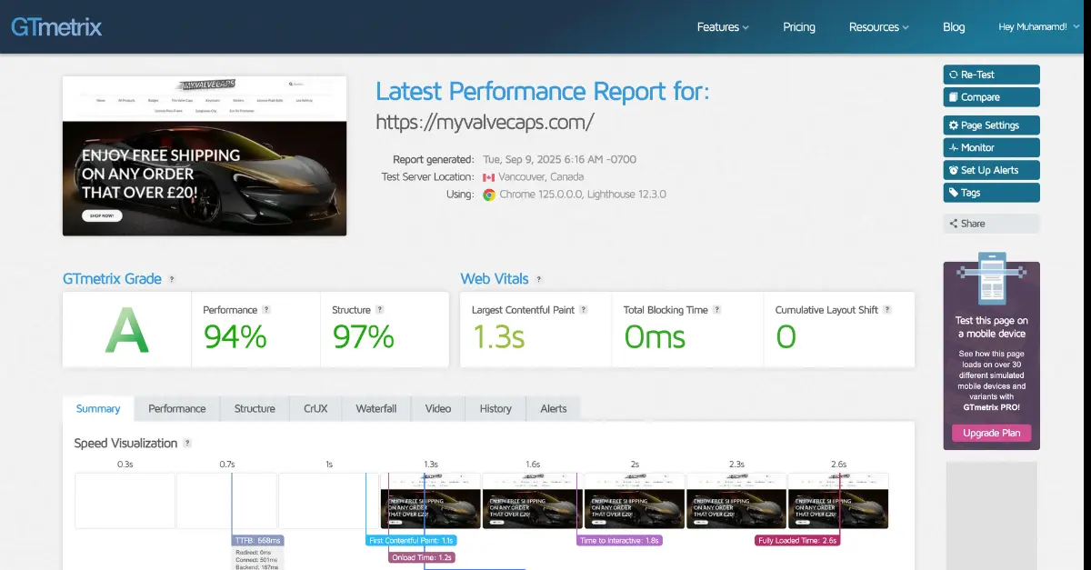Open the History tab
Viewport: 1091px width, 570px height.
[495, 409]
